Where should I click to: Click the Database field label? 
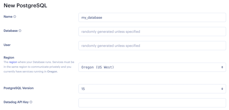(11, 31)
